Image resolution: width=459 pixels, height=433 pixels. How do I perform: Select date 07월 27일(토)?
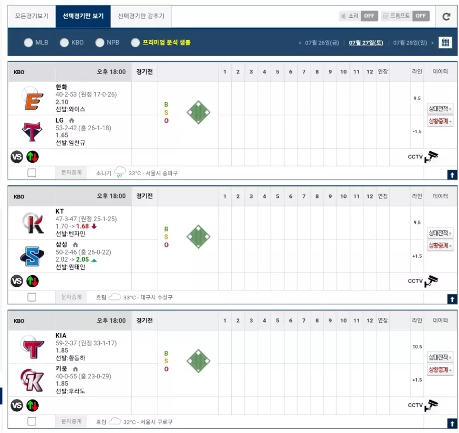pos(366,43)
